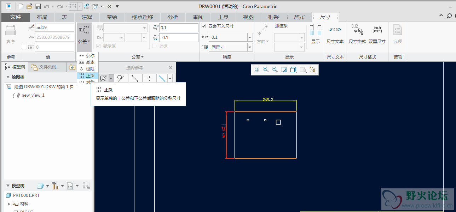This screenshot has width=456, height=212.
Task: Expand the 材料 tree node
Action: pos(9,204)
